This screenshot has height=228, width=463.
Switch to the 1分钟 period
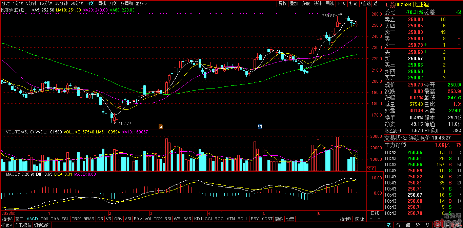pyautogui.click(x=18, y=3)
